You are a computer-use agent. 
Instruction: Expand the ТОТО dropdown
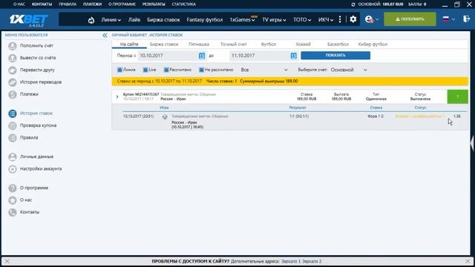coord(302,20)
